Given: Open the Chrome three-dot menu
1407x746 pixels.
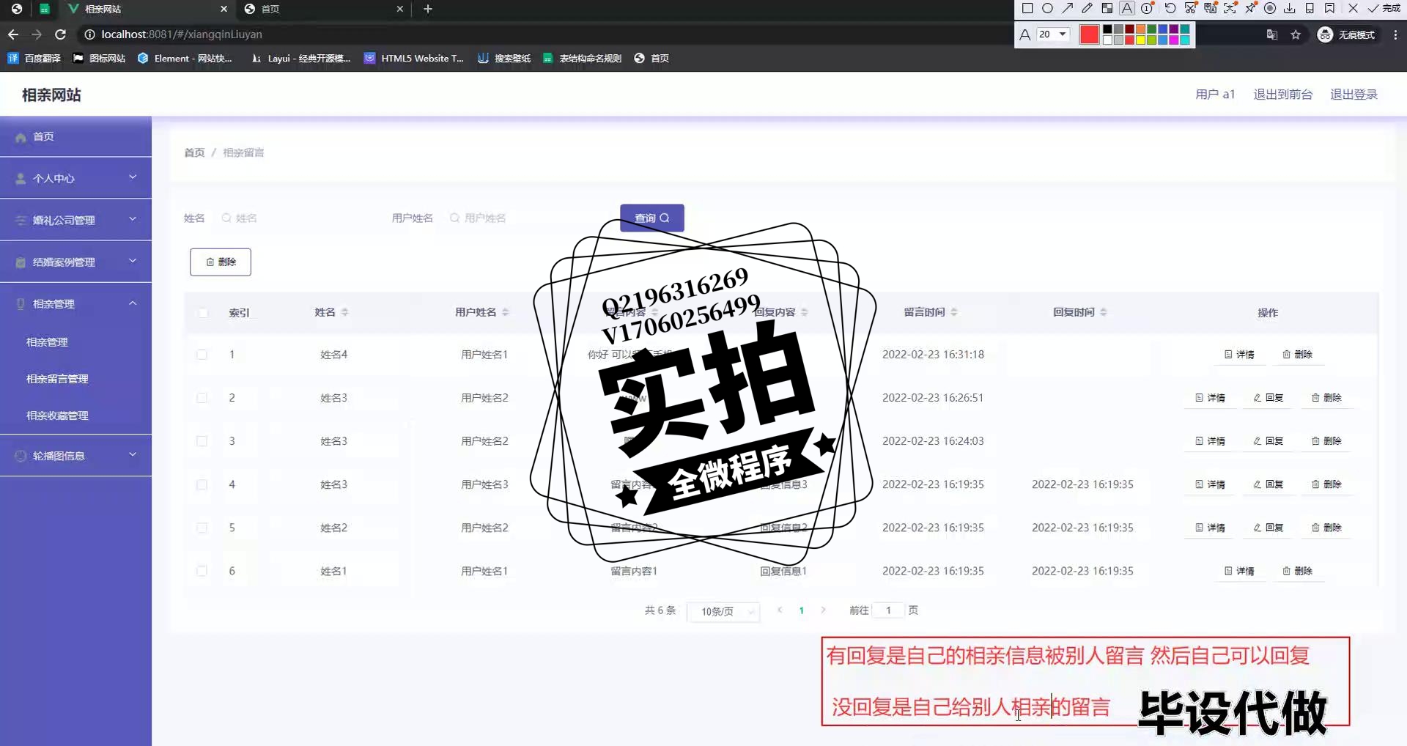Looking at the screenshot, I should coord(1395,34).
